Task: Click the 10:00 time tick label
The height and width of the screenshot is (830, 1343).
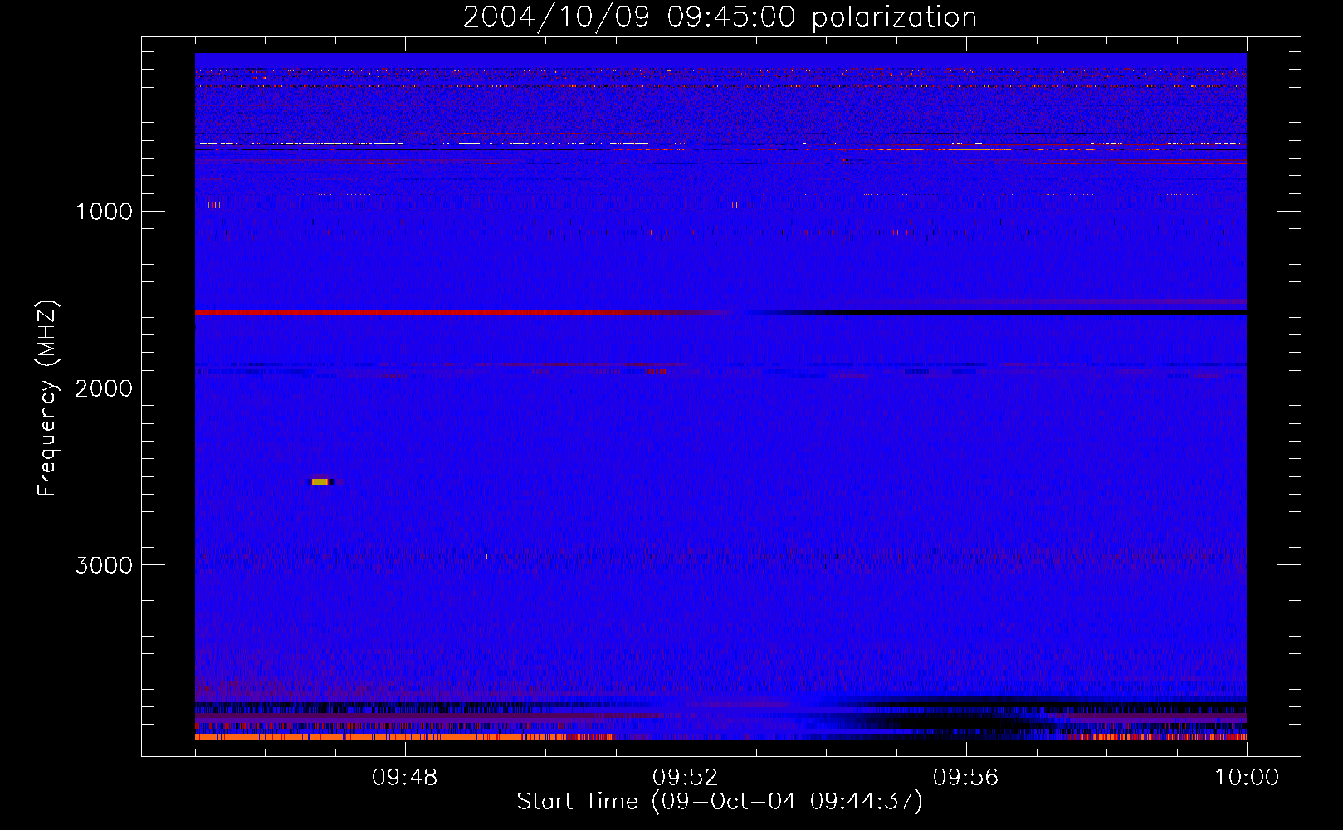Action: pos(1247,778)
